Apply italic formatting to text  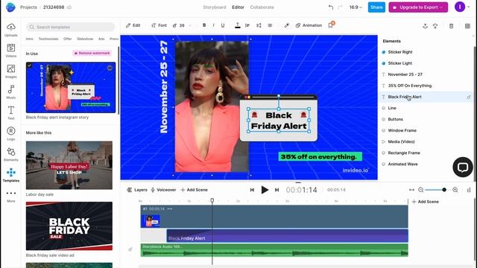tap(213, 25)
